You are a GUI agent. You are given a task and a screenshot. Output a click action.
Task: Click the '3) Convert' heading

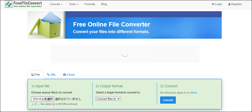[x=169, y=86]
